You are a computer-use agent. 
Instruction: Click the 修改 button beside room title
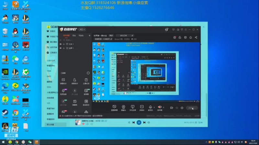click(x=111, y=35)
